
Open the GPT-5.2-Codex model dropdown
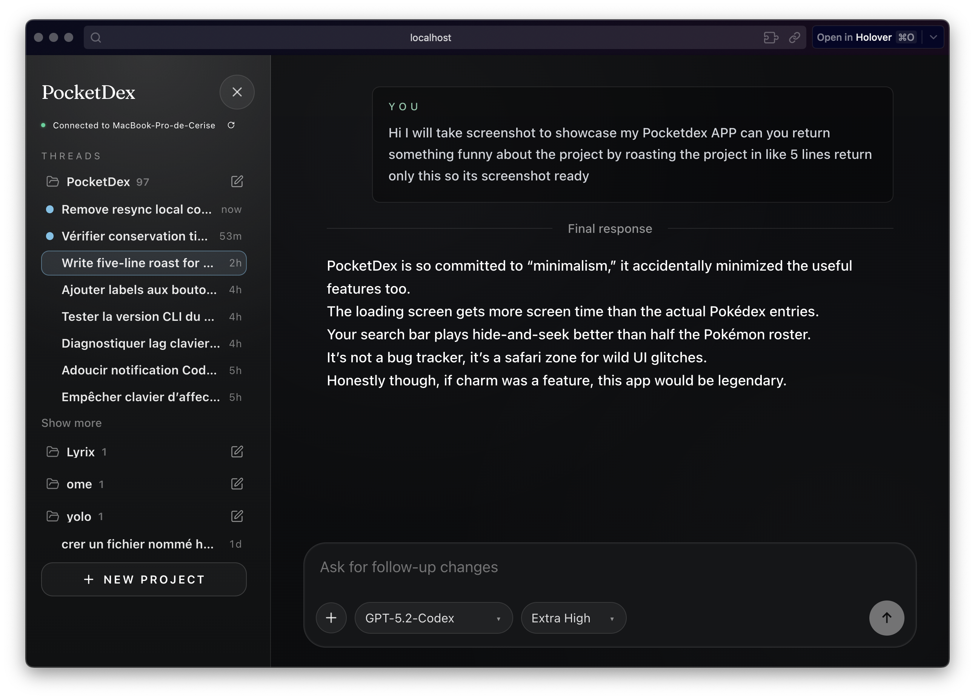coord(433,618)
